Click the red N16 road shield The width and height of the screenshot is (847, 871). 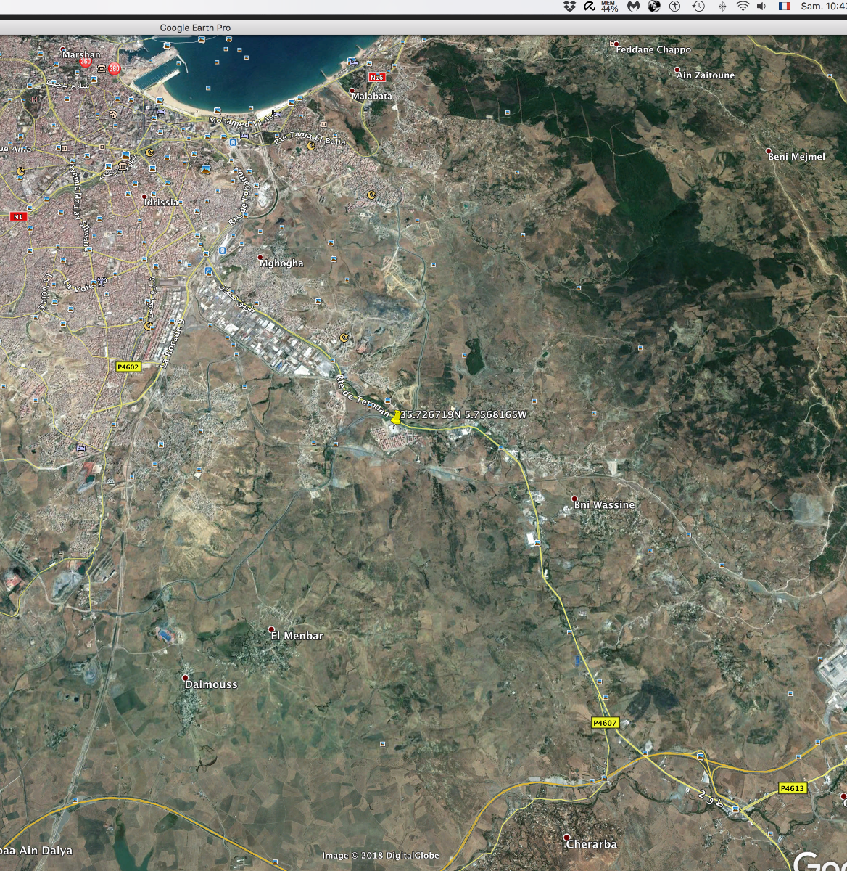(x=376, y=77)
